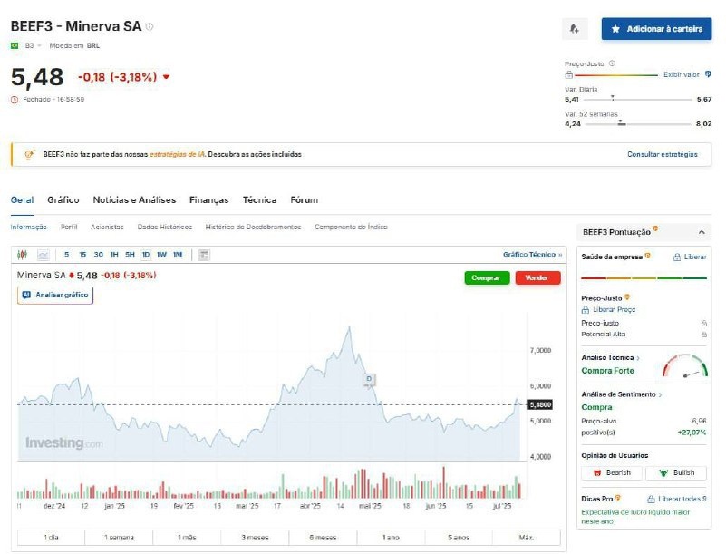Viewport: 726px width, 554px height.
Task: Click the clock icon beside Fechado time
Action: [15, 100]
